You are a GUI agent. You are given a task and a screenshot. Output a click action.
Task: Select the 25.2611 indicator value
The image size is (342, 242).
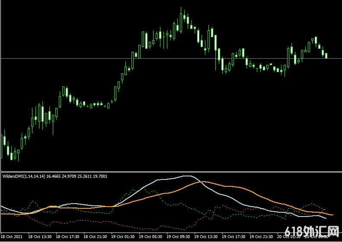click(84, 176)
